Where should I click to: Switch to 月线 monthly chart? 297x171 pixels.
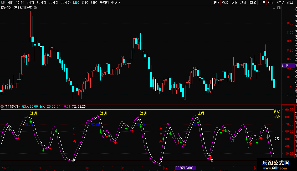[x=94, y=2]
